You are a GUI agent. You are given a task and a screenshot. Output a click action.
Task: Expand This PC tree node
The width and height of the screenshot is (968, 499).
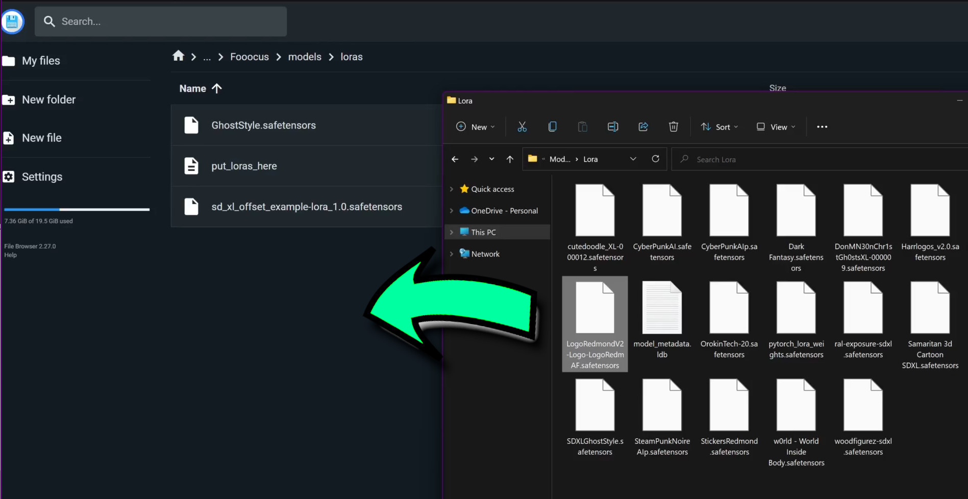pyautogui.click(x=451, y=232)
